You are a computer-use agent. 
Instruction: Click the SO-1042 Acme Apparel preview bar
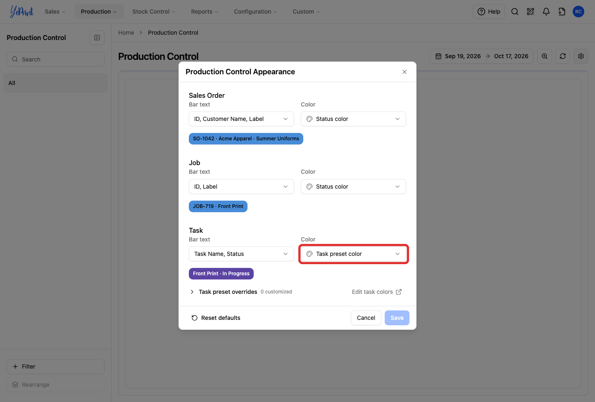point(246,139)
